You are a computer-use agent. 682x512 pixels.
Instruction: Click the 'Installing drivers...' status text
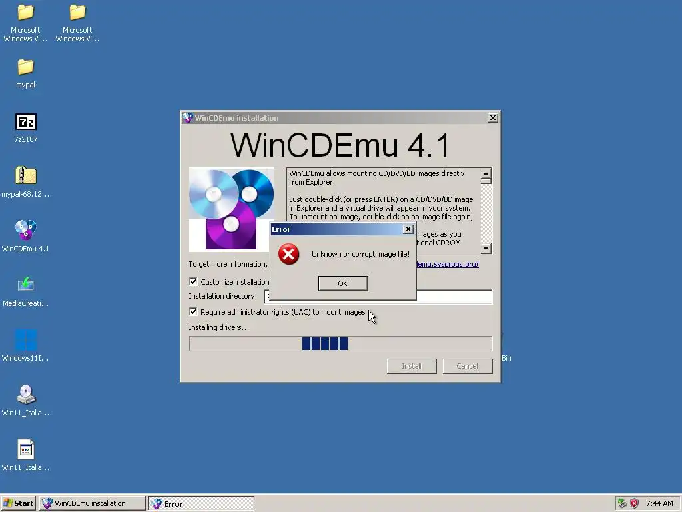[x=218, y=327]
